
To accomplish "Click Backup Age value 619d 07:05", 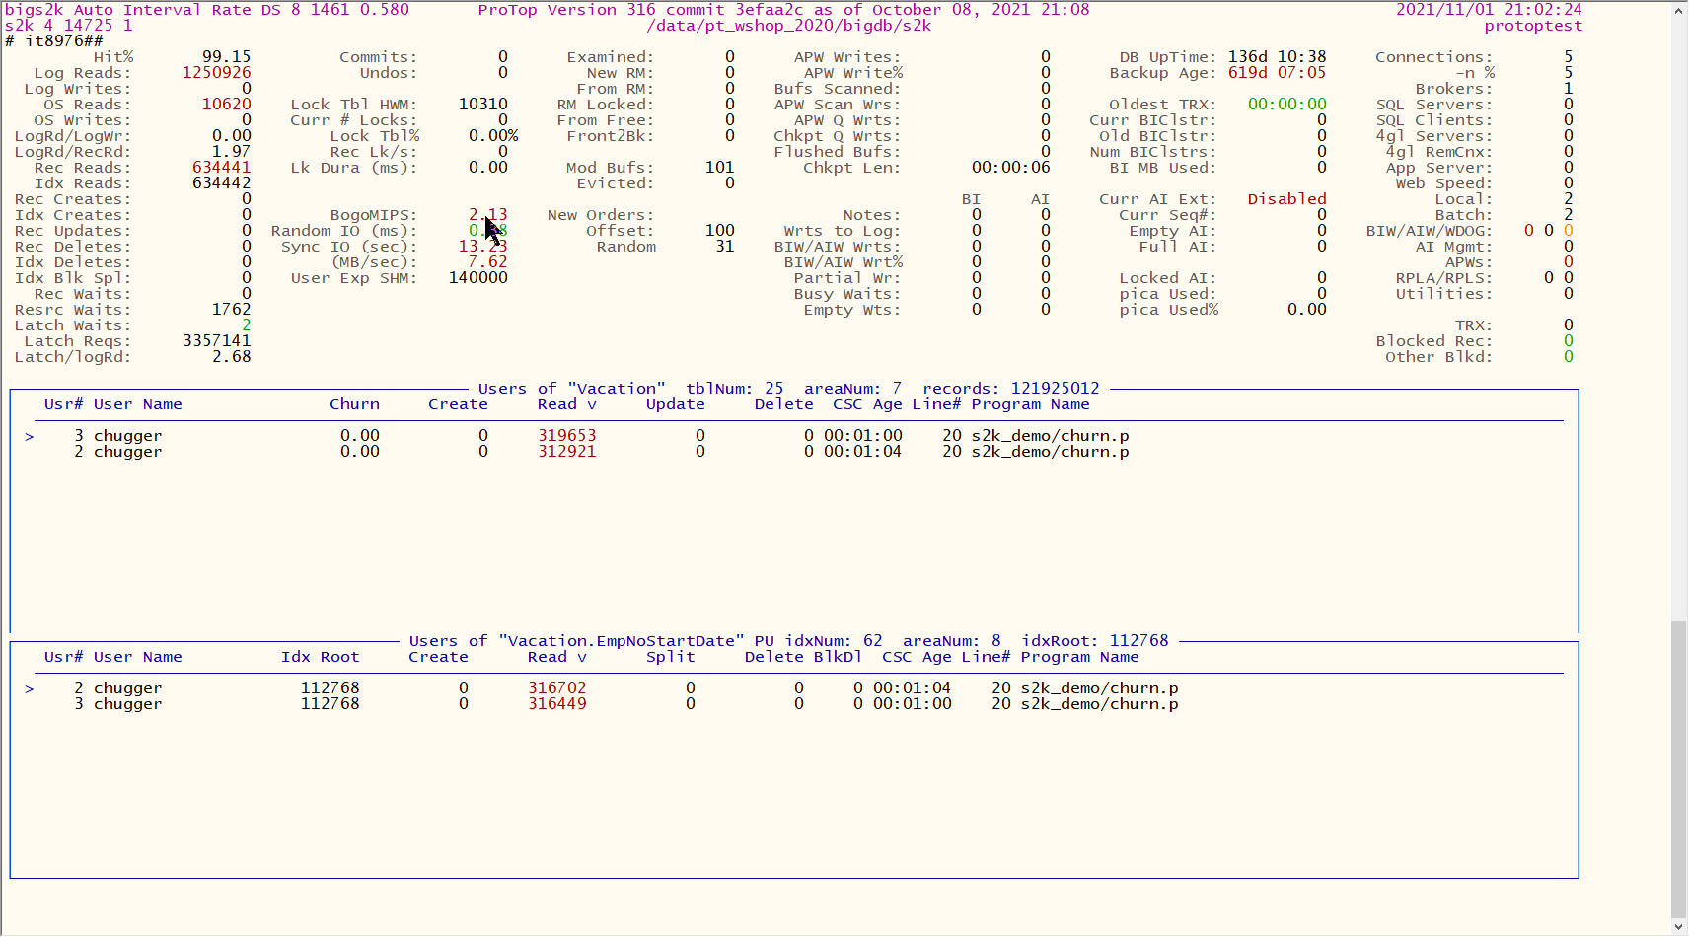I will coord(1277,73).
